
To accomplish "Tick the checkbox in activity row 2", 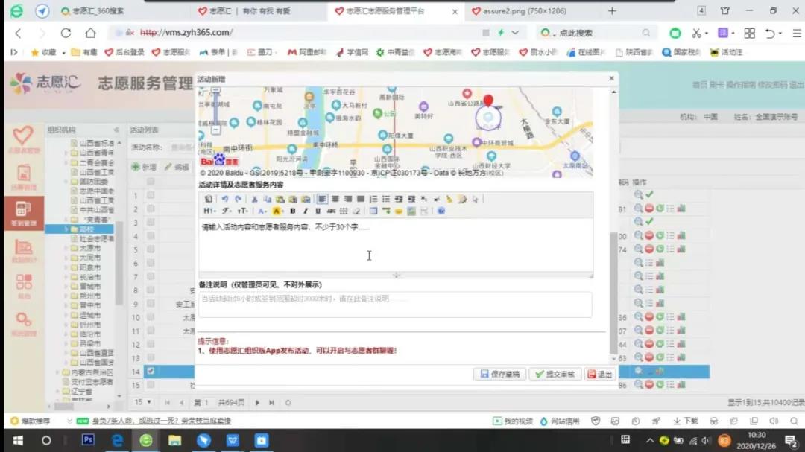I will tap(151, 209).
